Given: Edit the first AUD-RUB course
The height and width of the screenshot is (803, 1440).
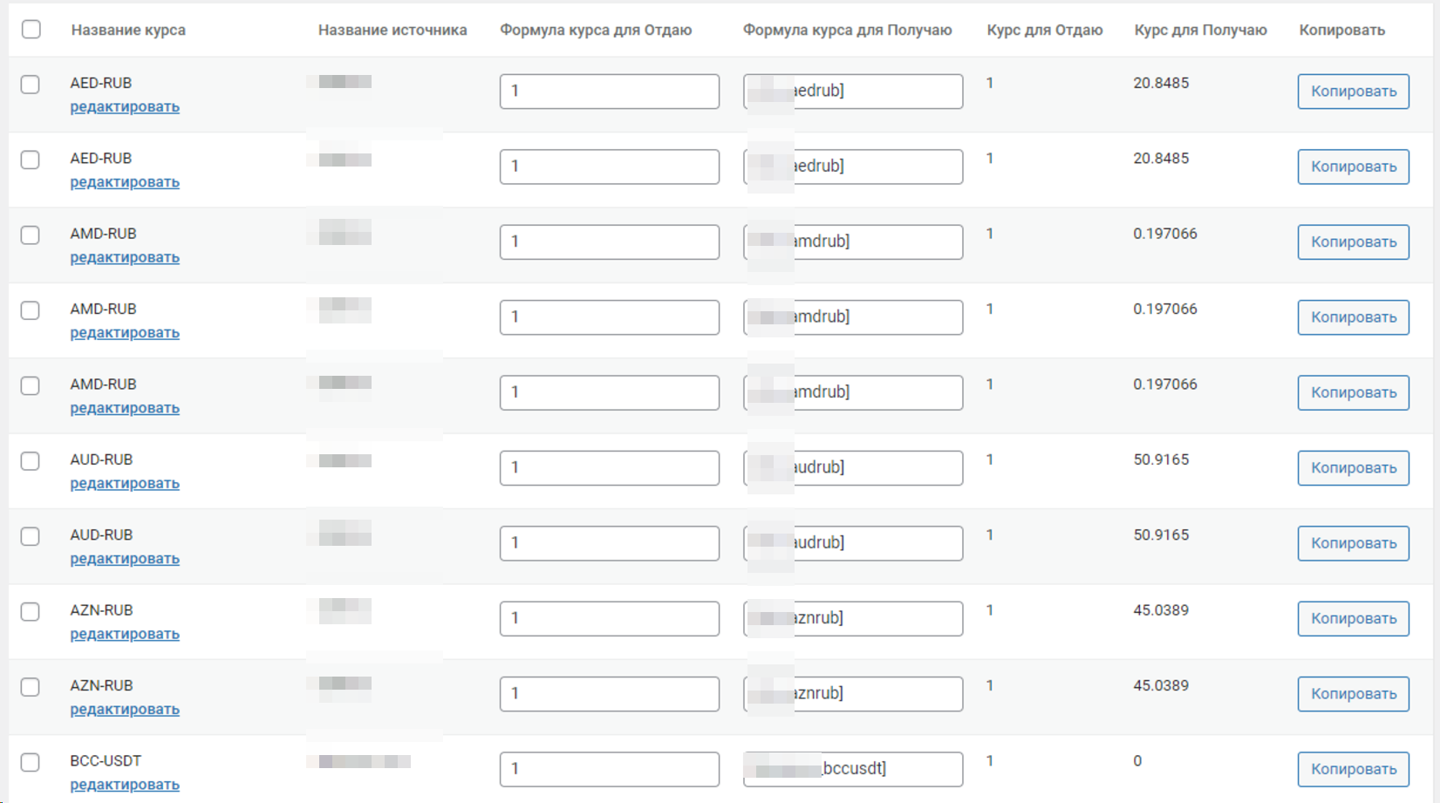Looking at the screenshot, I should tap(125, 483).
